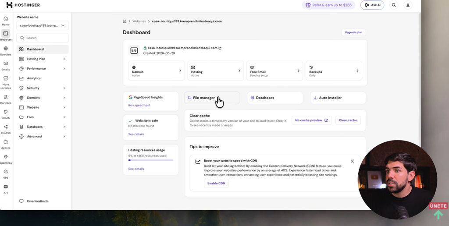This screenshot has height=226, width=449.
Task: Click the Databases cylinder icon in sidebar
Action: pos(21,127)
